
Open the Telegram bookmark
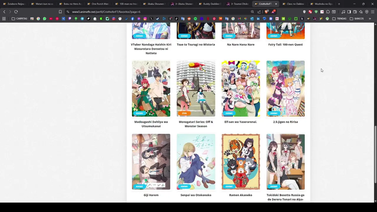coord(82,19)
